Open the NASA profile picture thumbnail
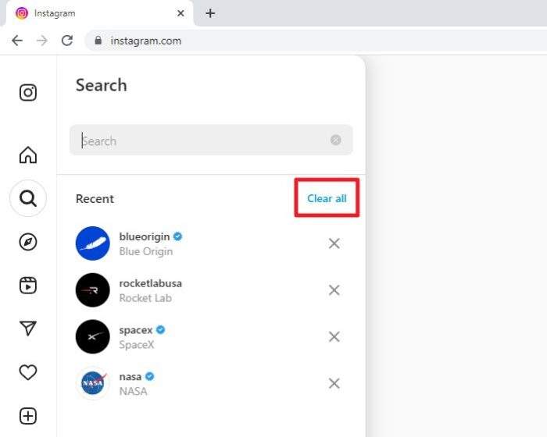The image size is (547, 437). click(93, 383)
